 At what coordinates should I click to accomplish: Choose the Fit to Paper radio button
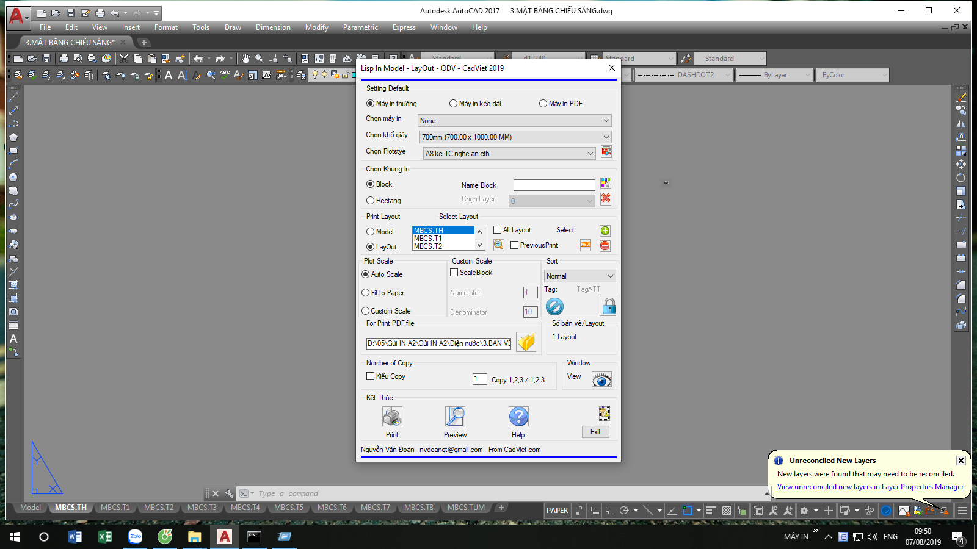coord(366,293)
